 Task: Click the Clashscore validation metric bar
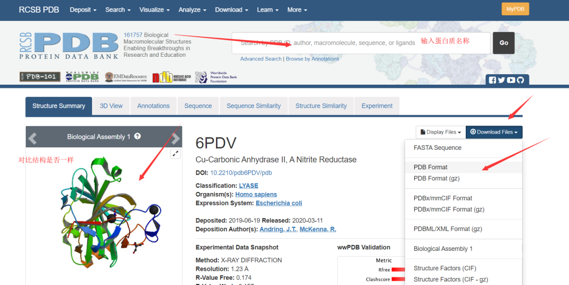398,279
